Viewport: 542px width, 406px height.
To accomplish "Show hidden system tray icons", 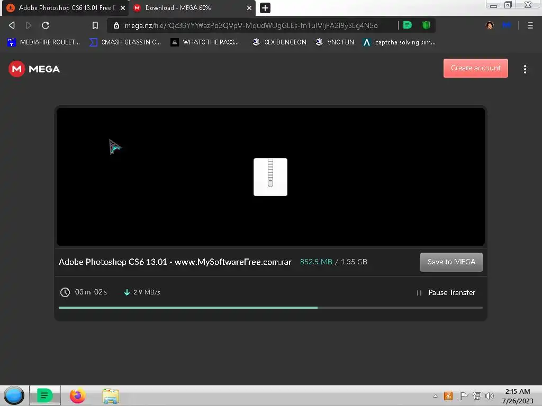I will click(435, 396).
